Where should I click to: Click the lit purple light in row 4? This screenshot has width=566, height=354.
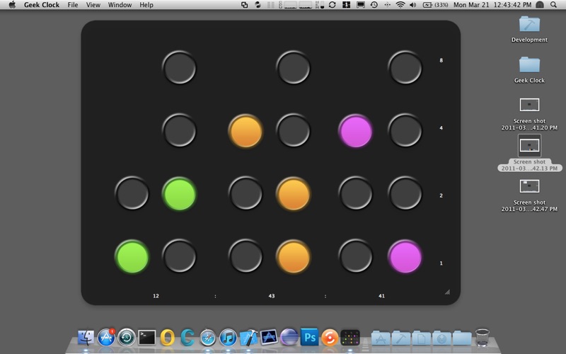pos(356,132)
